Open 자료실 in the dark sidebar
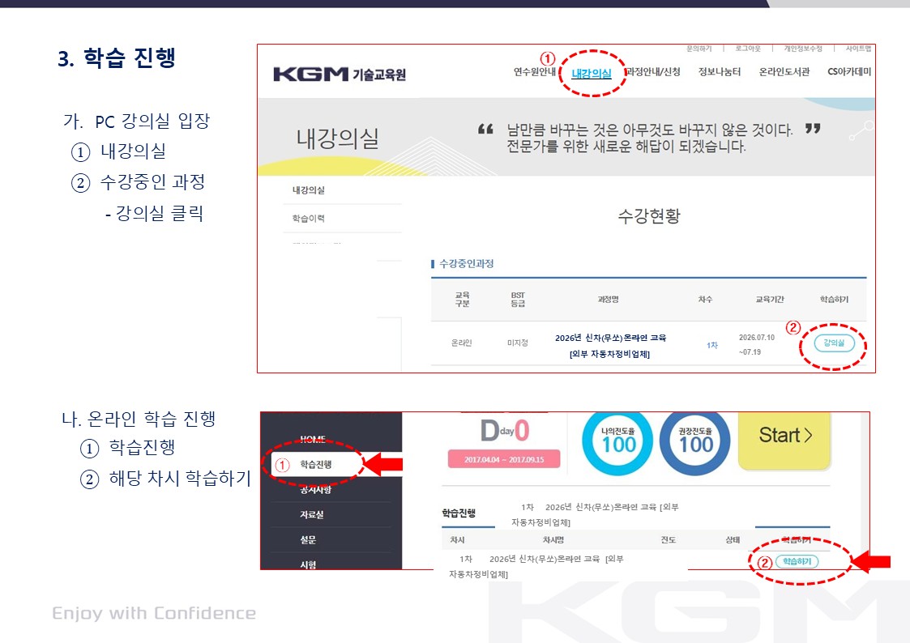This screenshot has height=643, width=910. [312, 515]
